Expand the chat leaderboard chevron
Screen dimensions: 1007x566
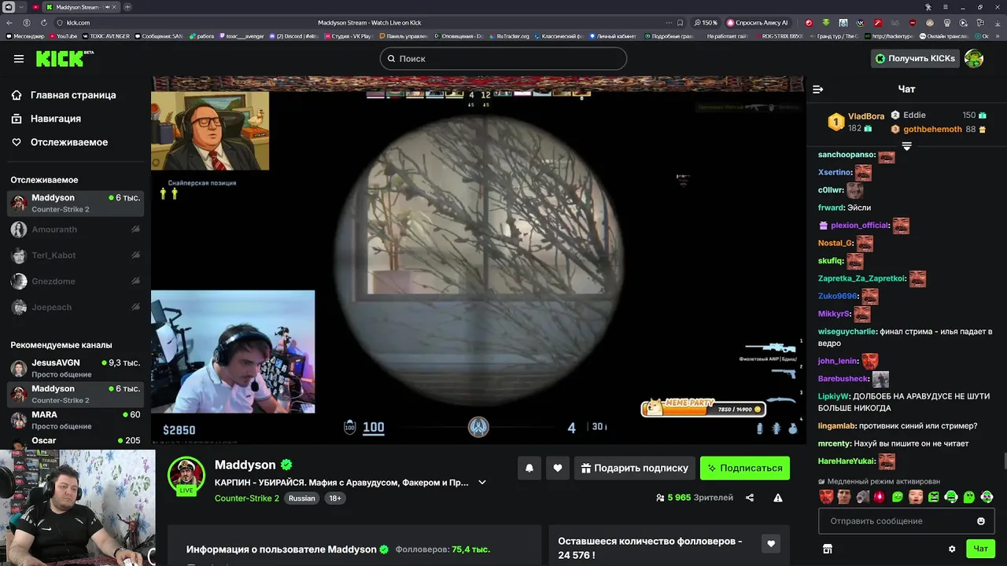(906, 146)
